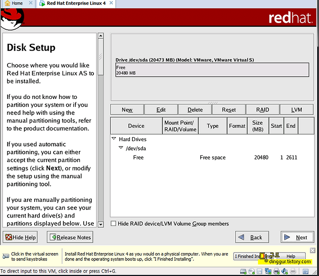Click the I Finished Installing button
This screenshot has width=319, height=276.
(x=253, y=256)
